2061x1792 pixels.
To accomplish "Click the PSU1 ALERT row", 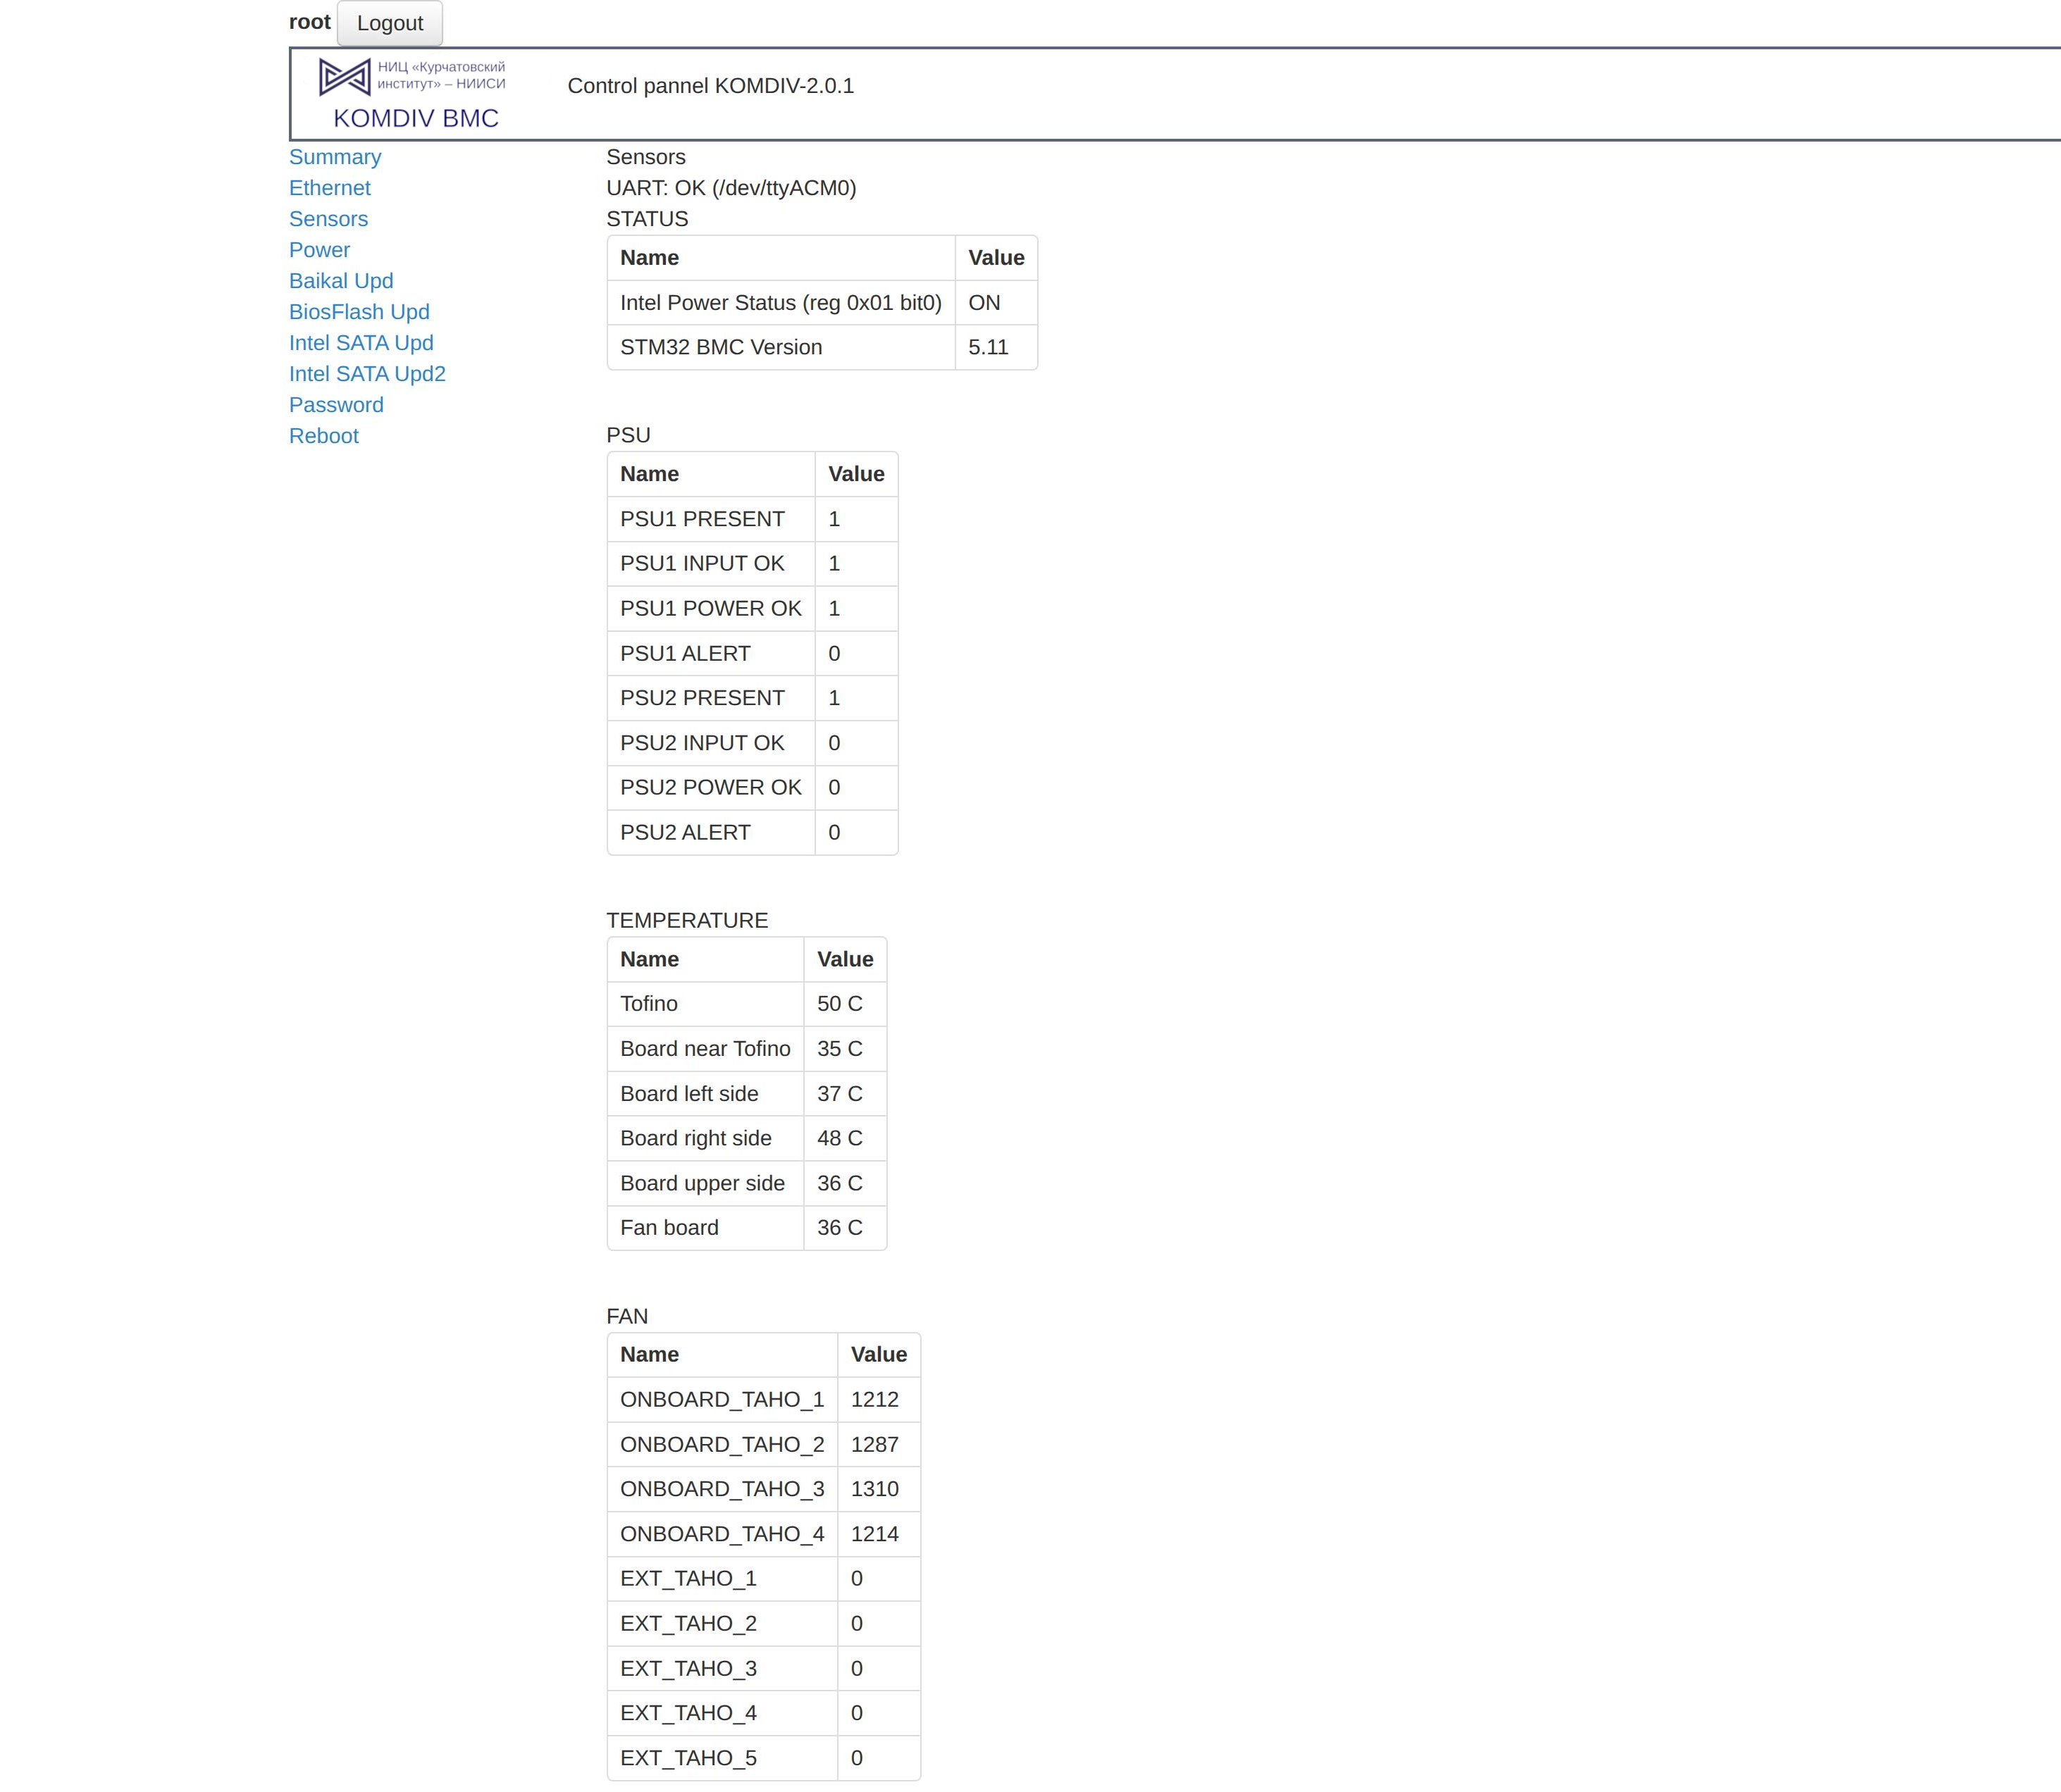I will pos(753,654).
